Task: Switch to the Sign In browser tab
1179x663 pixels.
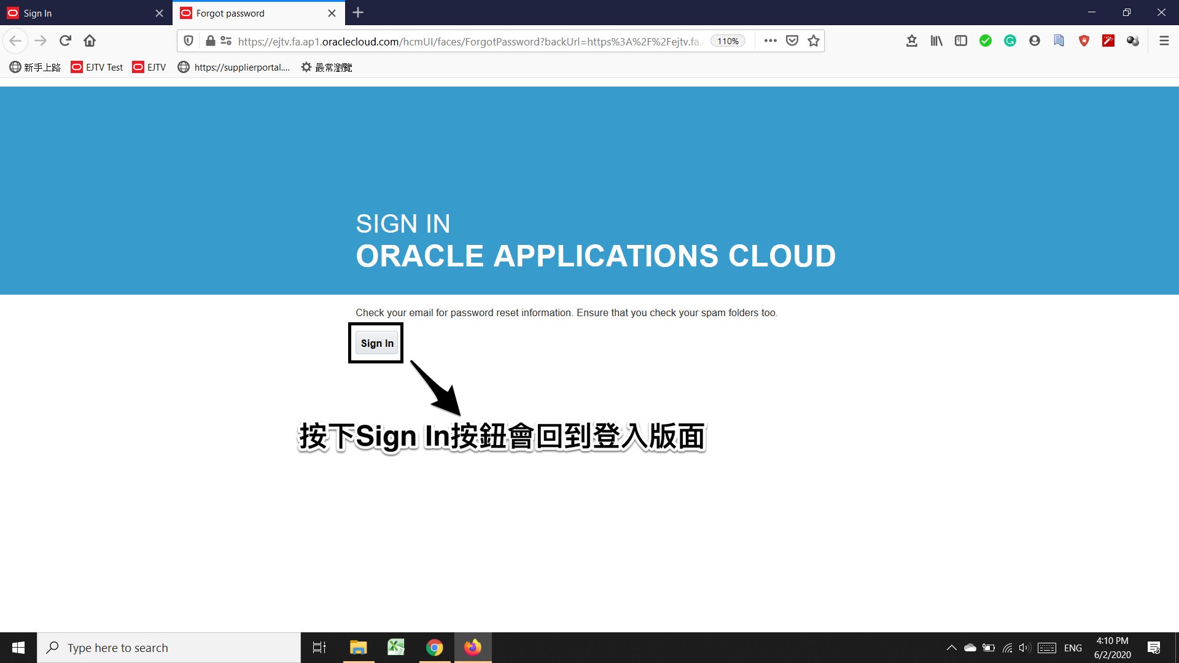Action: point(86,13)
